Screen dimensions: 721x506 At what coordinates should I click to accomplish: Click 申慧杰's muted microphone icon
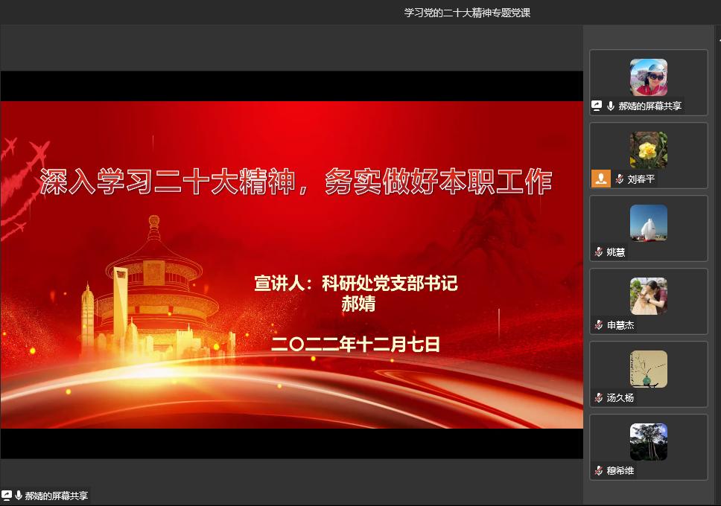pyautogui.click(x=599, y=325)
